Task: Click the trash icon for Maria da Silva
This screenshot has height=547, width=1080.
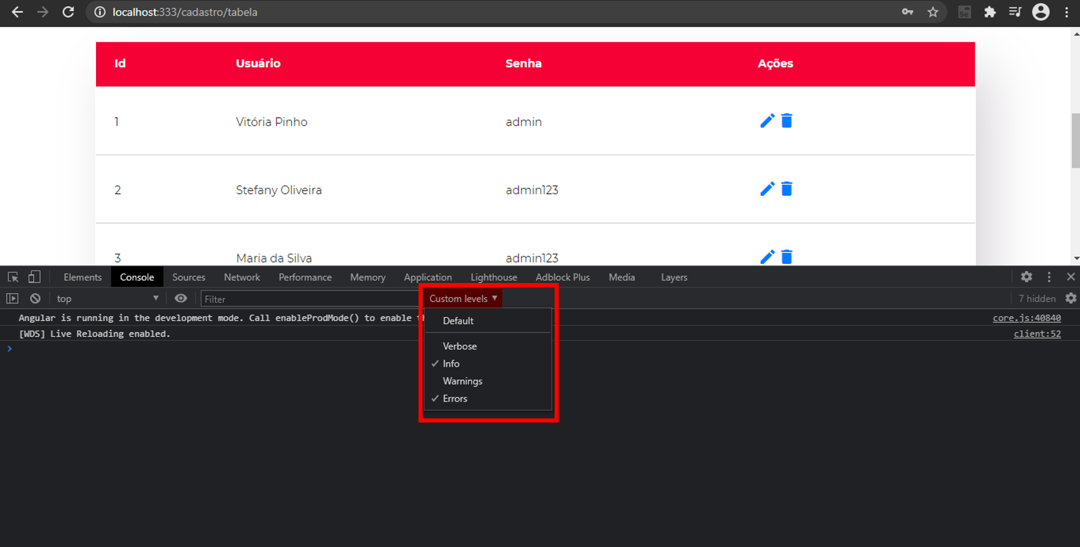Action: click(x=787, y=256)
